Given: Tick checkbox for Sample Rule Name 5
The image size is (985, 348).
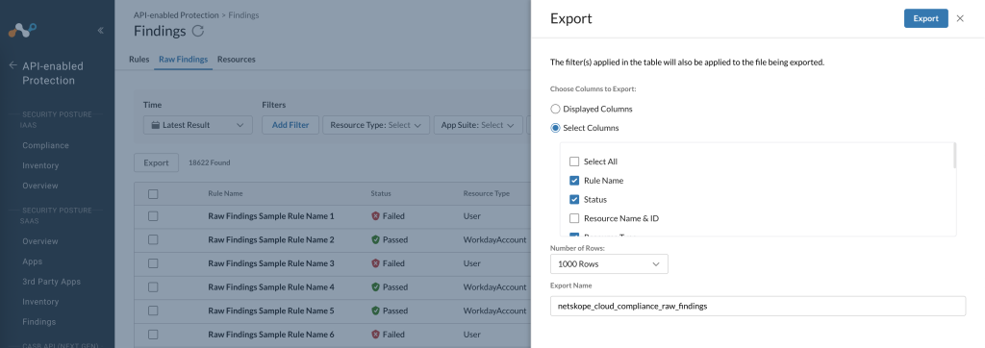Looking at the screenshot, I should [x=153, y=311].
